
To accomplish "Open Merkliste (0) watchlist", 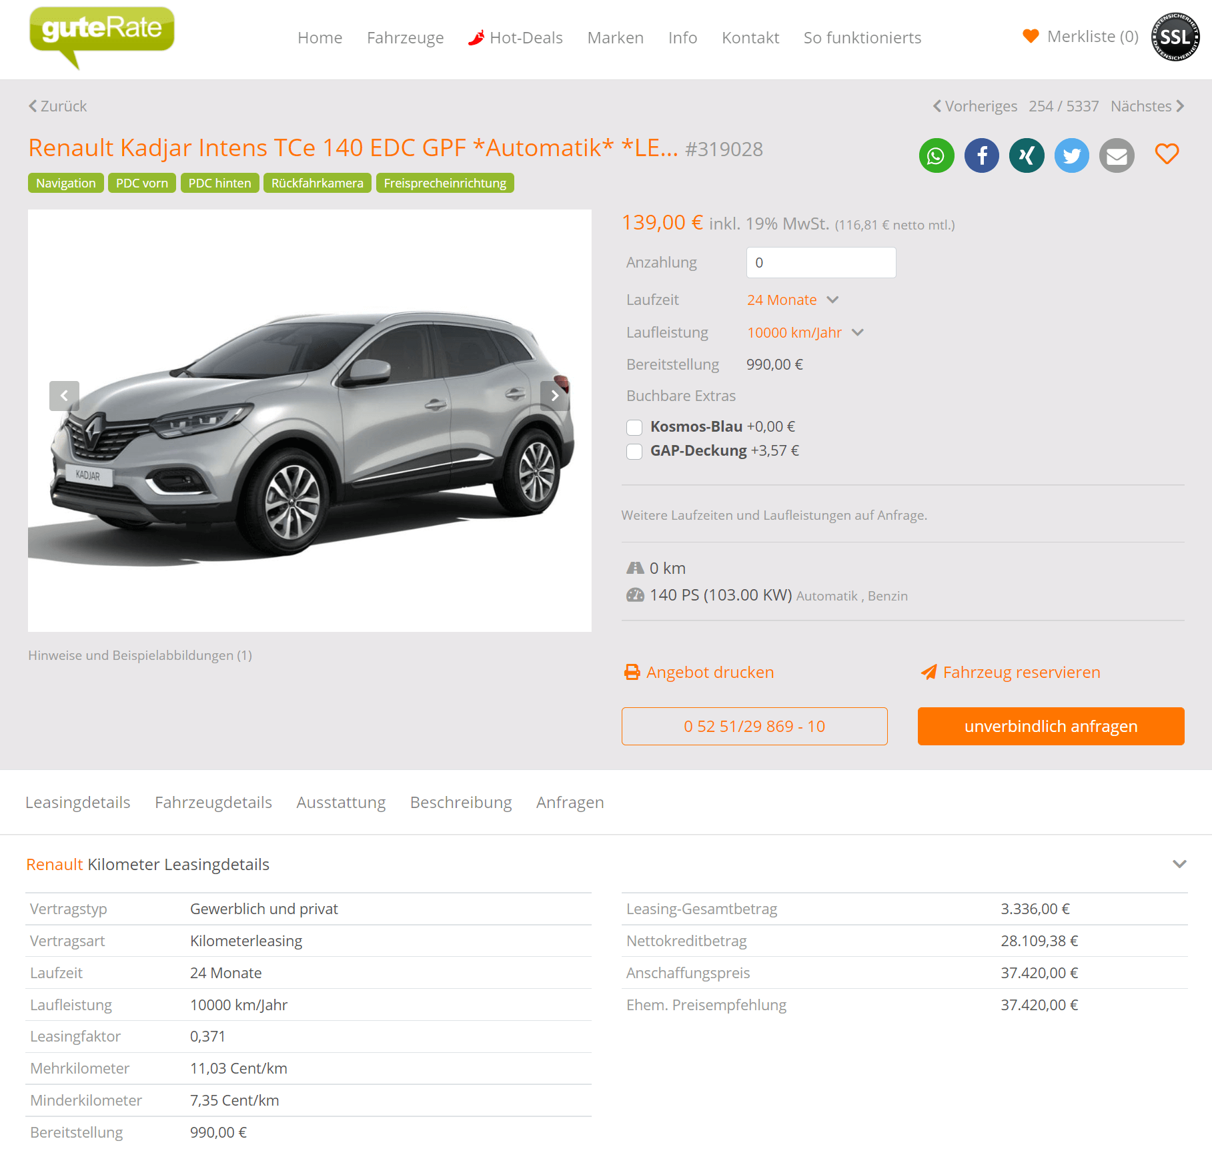I will coord(1093,36).
